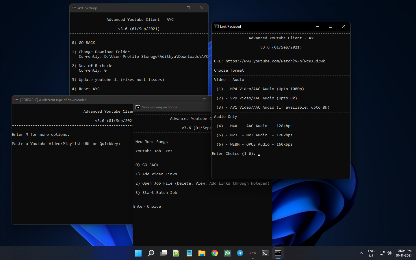Click Paste a Youtube Video/Playlist URL prompt
The image size is (416, 260).
coord(66,144)
